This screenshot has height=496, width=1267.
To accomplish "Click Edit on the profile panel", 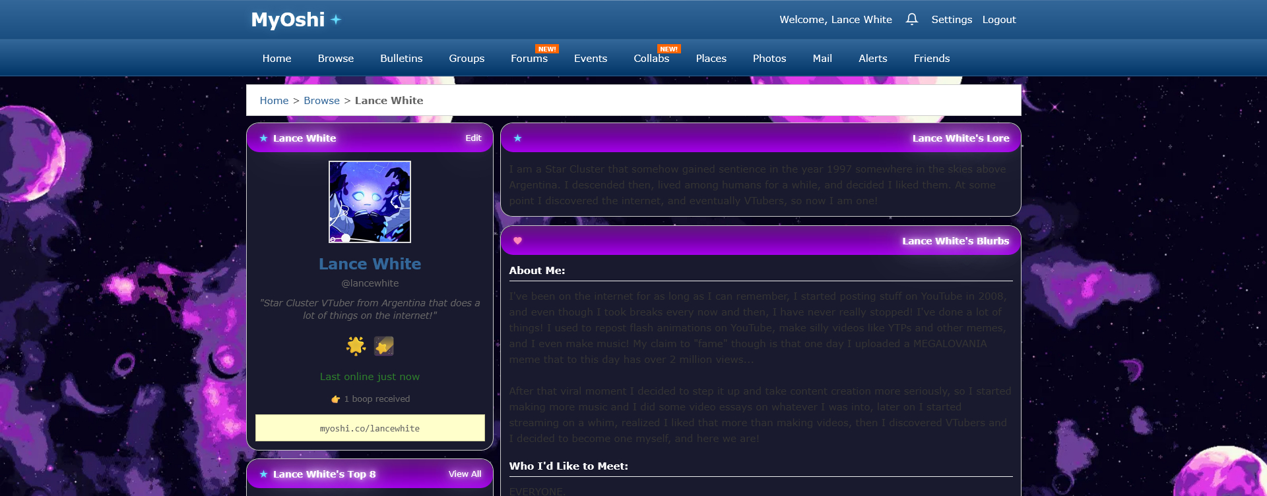I will (x=473, y=138).
